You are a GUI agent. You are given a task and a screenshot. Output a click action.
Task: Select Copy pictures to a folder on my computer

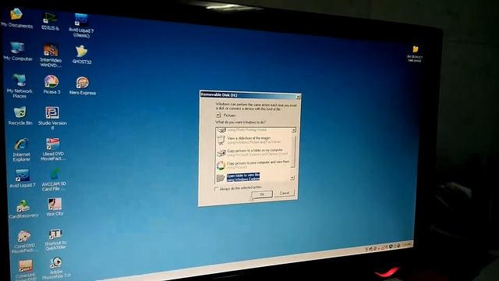click(253, 152)
